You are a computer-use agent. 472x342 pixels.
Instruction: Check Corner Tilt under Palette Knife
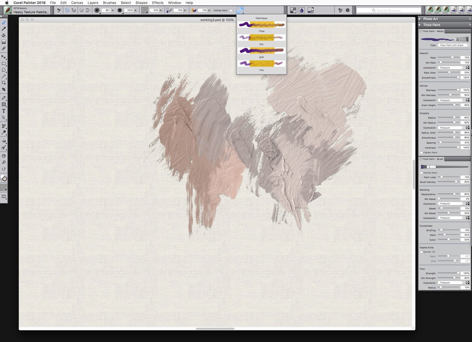(x=421, y=252)
